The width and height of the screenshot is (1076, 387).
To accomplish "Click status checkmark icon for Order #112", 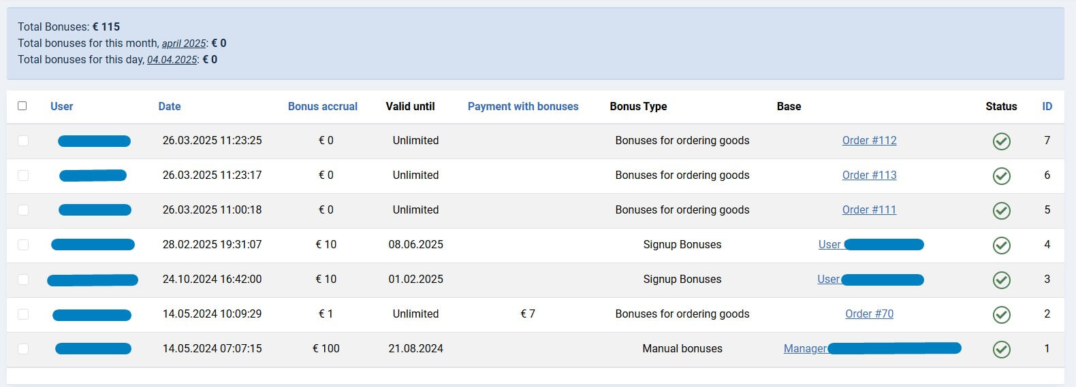I will tap(1001, 141).
